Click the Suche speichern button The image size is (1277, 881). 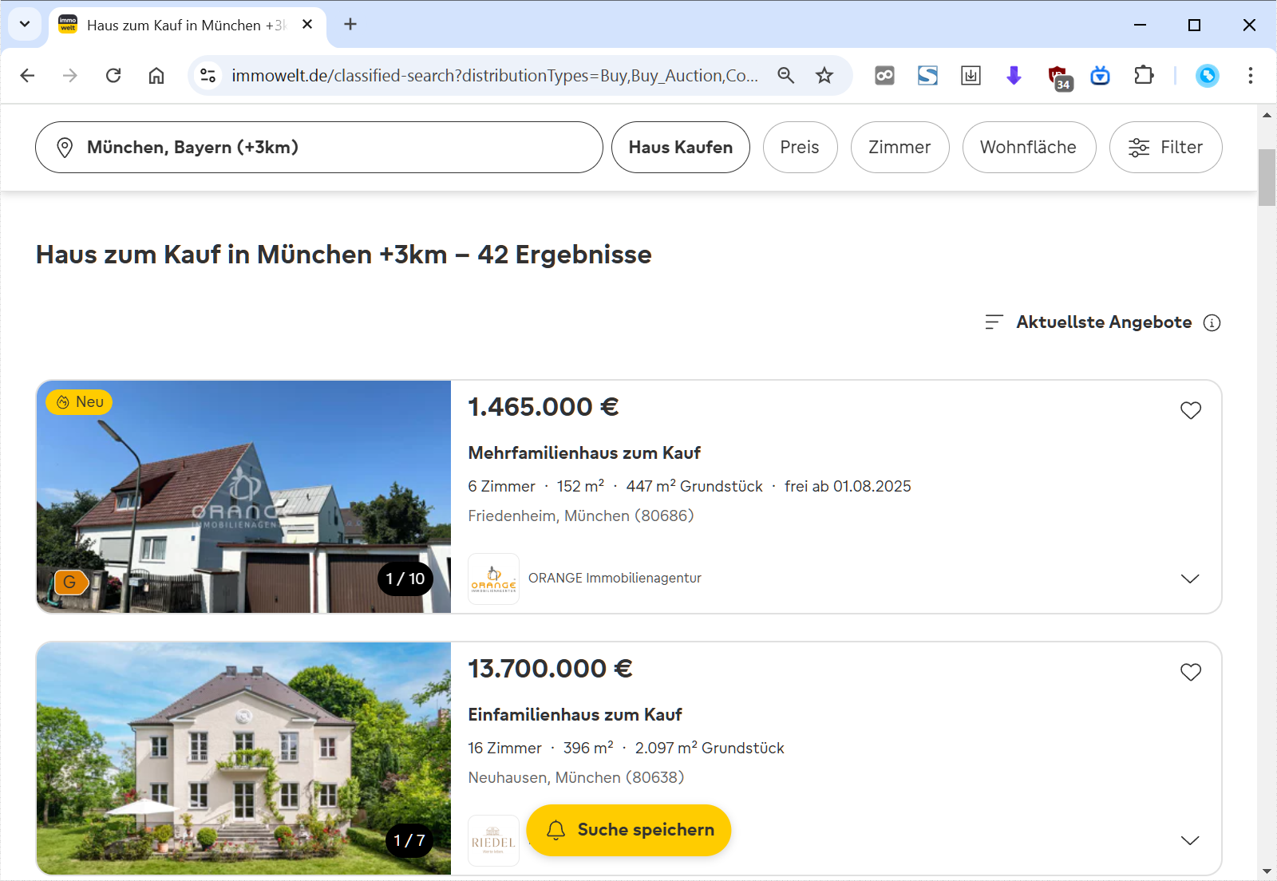[629, 830]
